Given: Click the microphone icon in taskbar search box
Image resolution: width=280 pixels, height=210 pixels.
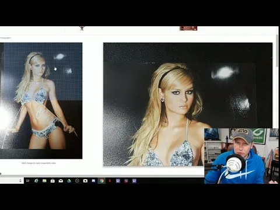Looking at the screenshot, I should click(x=20, y=181).
